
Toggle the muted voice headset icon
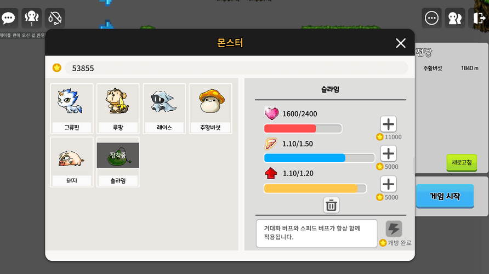[55, 18]
